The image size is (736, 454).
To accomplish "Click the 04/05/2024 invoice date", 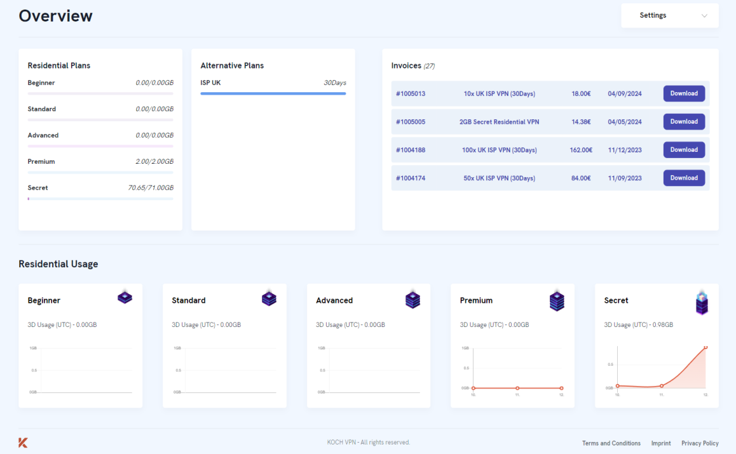I will click(x=625, y=122).
